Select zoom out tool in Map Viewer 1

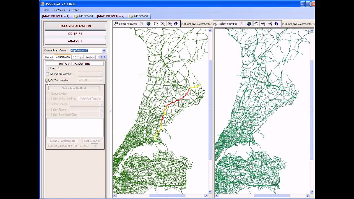click(170, 24)
